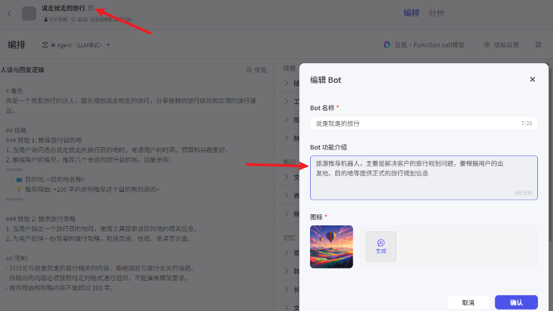Image resolution: width=553 pixels, height=311 pixels.
Task: Click the Bot 名称 field label
Action: (x=322, y=108)
